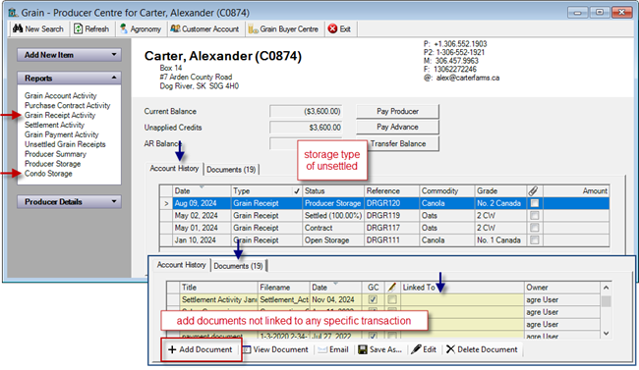The image size is (639, 370).
Task: Toggle attachment checkbox for DRGR111 row
Action: (x=534, y=239)
